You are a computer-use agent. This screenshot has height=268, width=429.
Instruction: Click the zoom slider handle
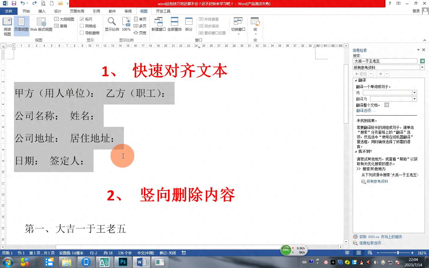click(398, 253)
